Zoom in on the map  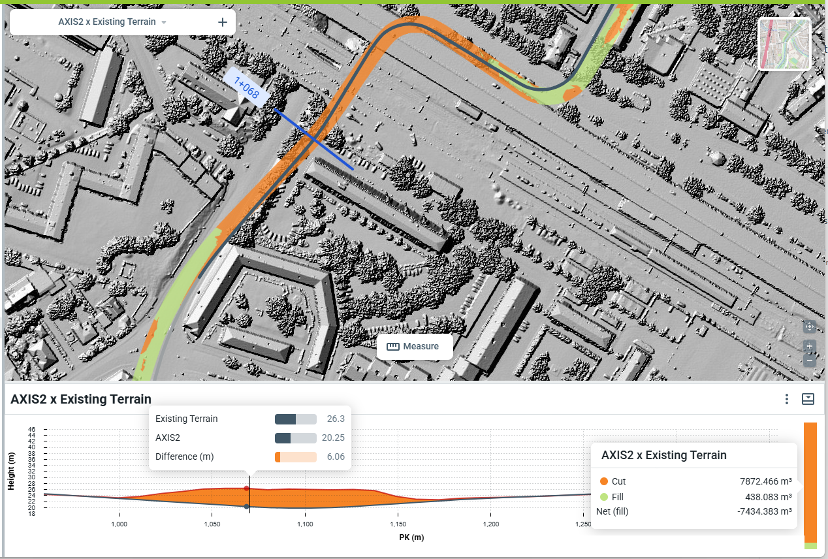809,346
